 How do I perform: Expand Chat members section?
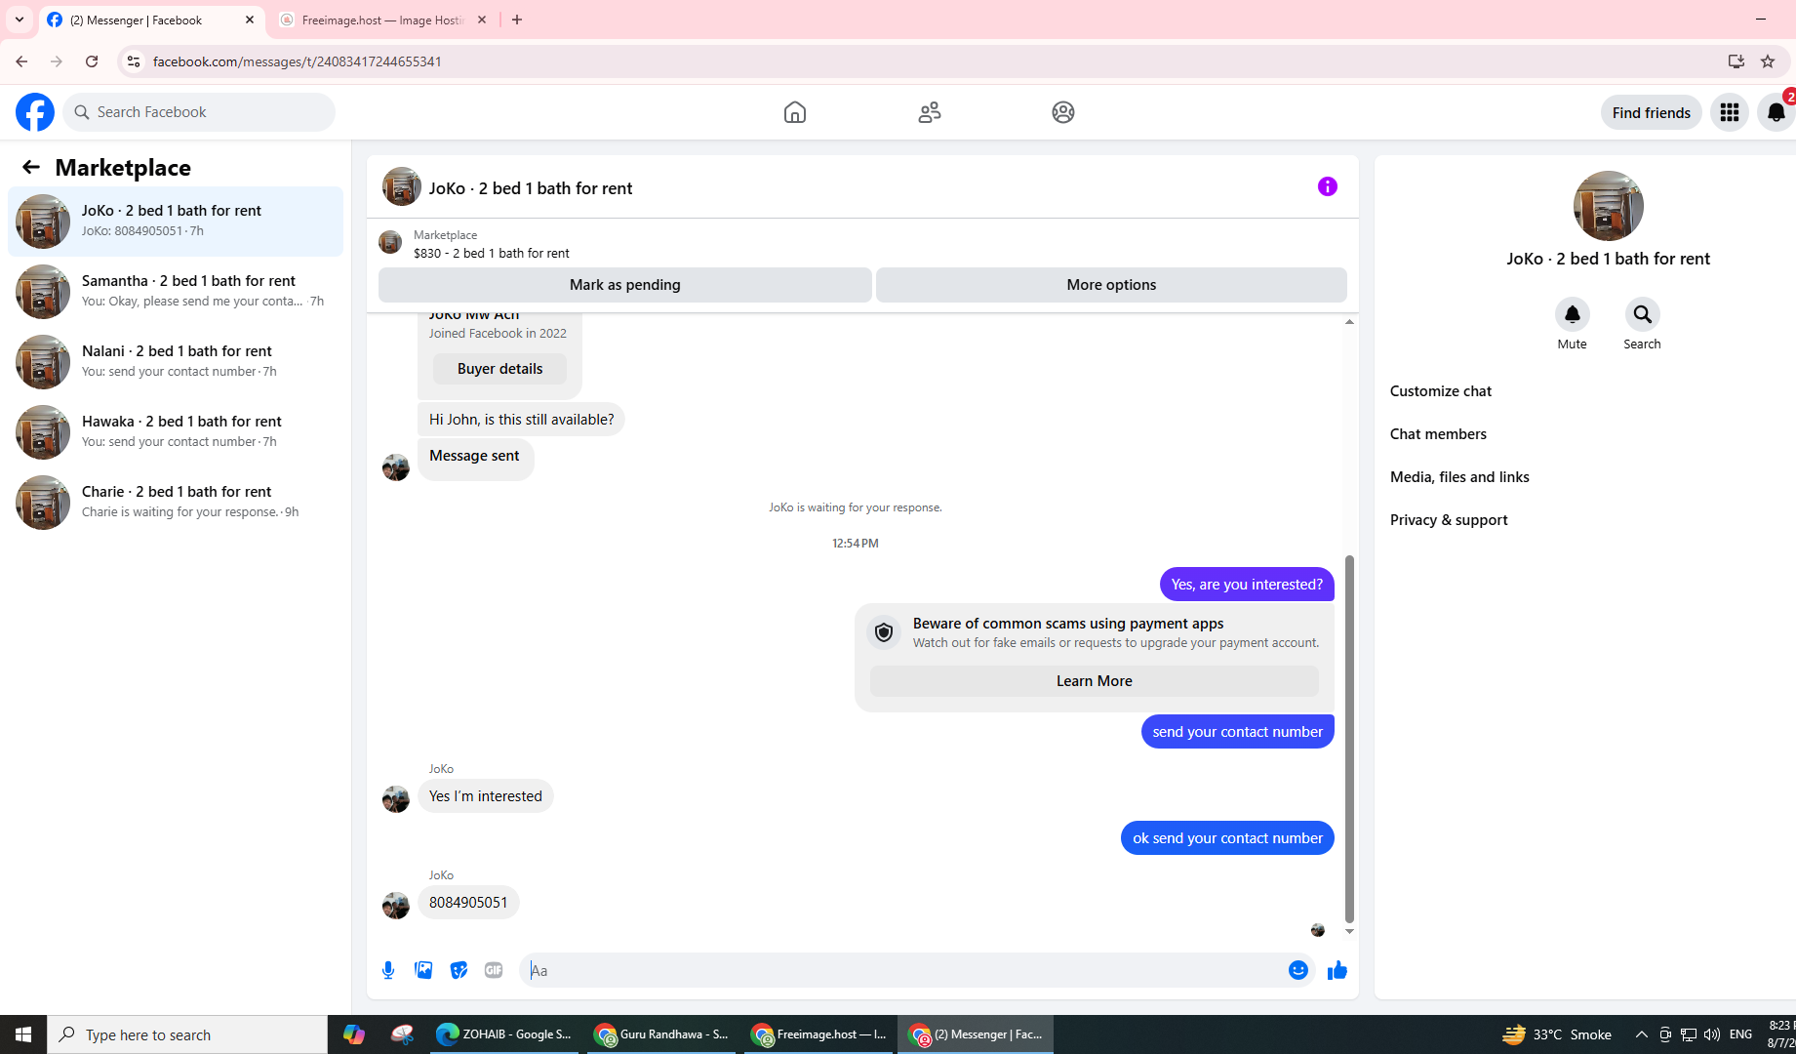pos(1438,434)
